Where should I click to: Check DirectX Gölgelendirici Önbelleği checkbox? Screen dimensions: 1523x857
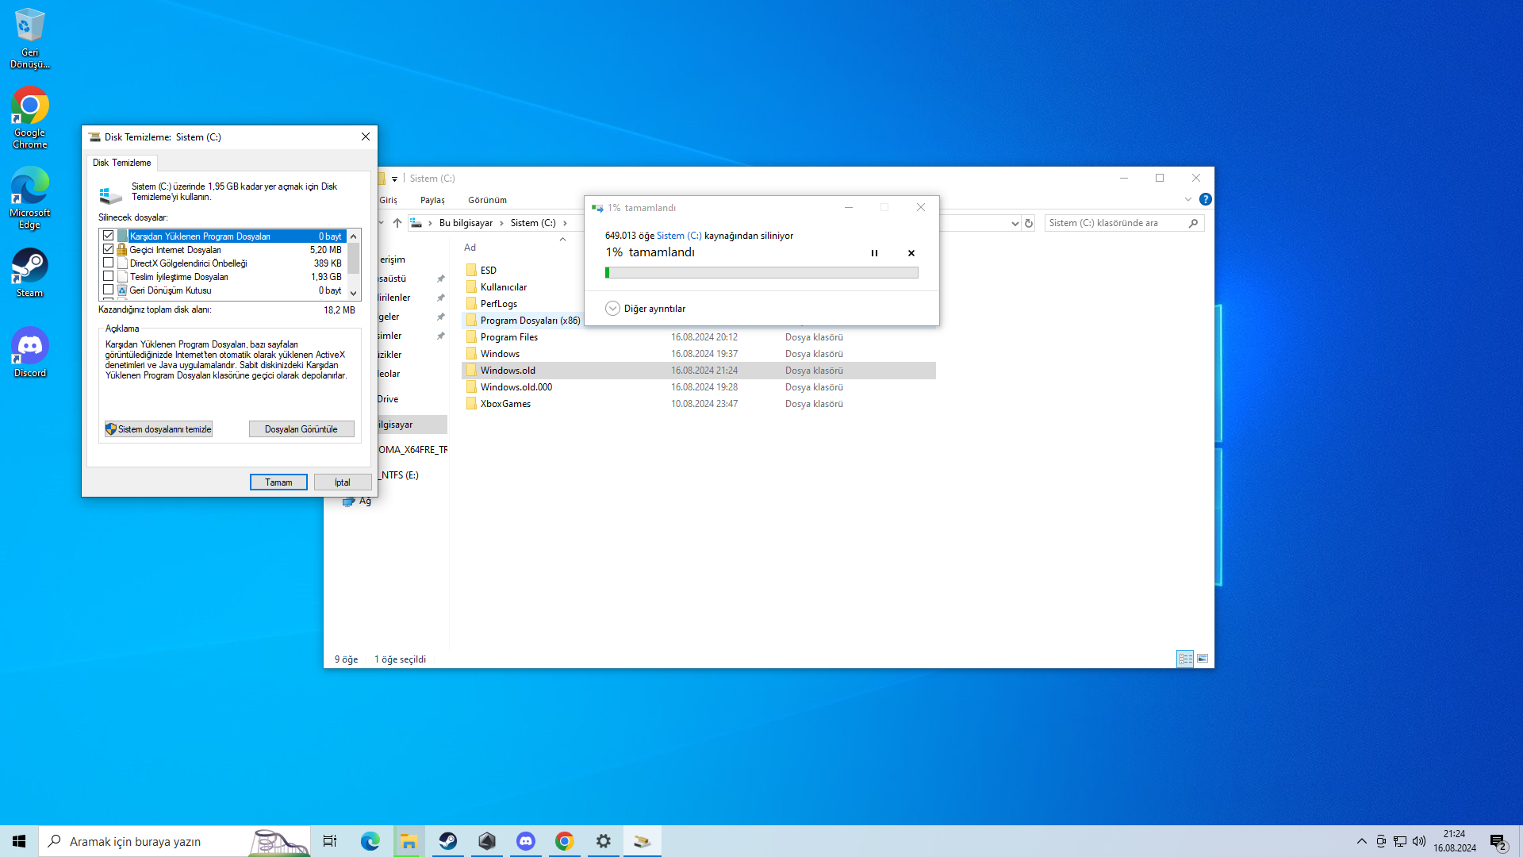[x=109, y=263]
